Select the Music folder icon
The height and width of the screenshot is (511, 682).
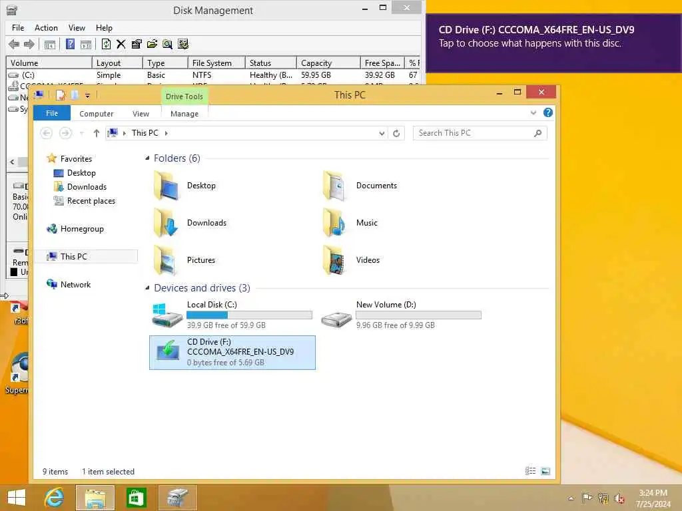coord(335,223)
